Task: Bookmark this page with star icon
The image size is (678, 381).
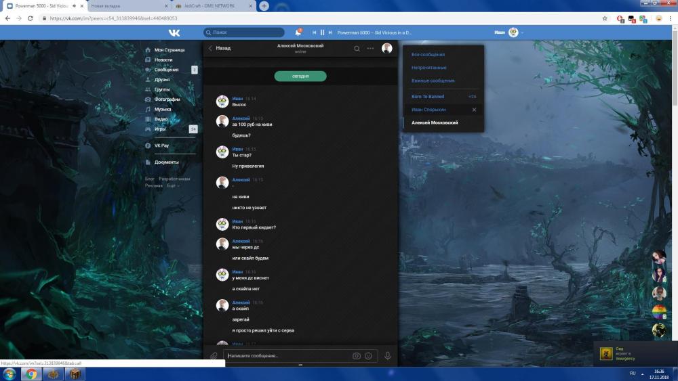Action: [x=605, y=18]
